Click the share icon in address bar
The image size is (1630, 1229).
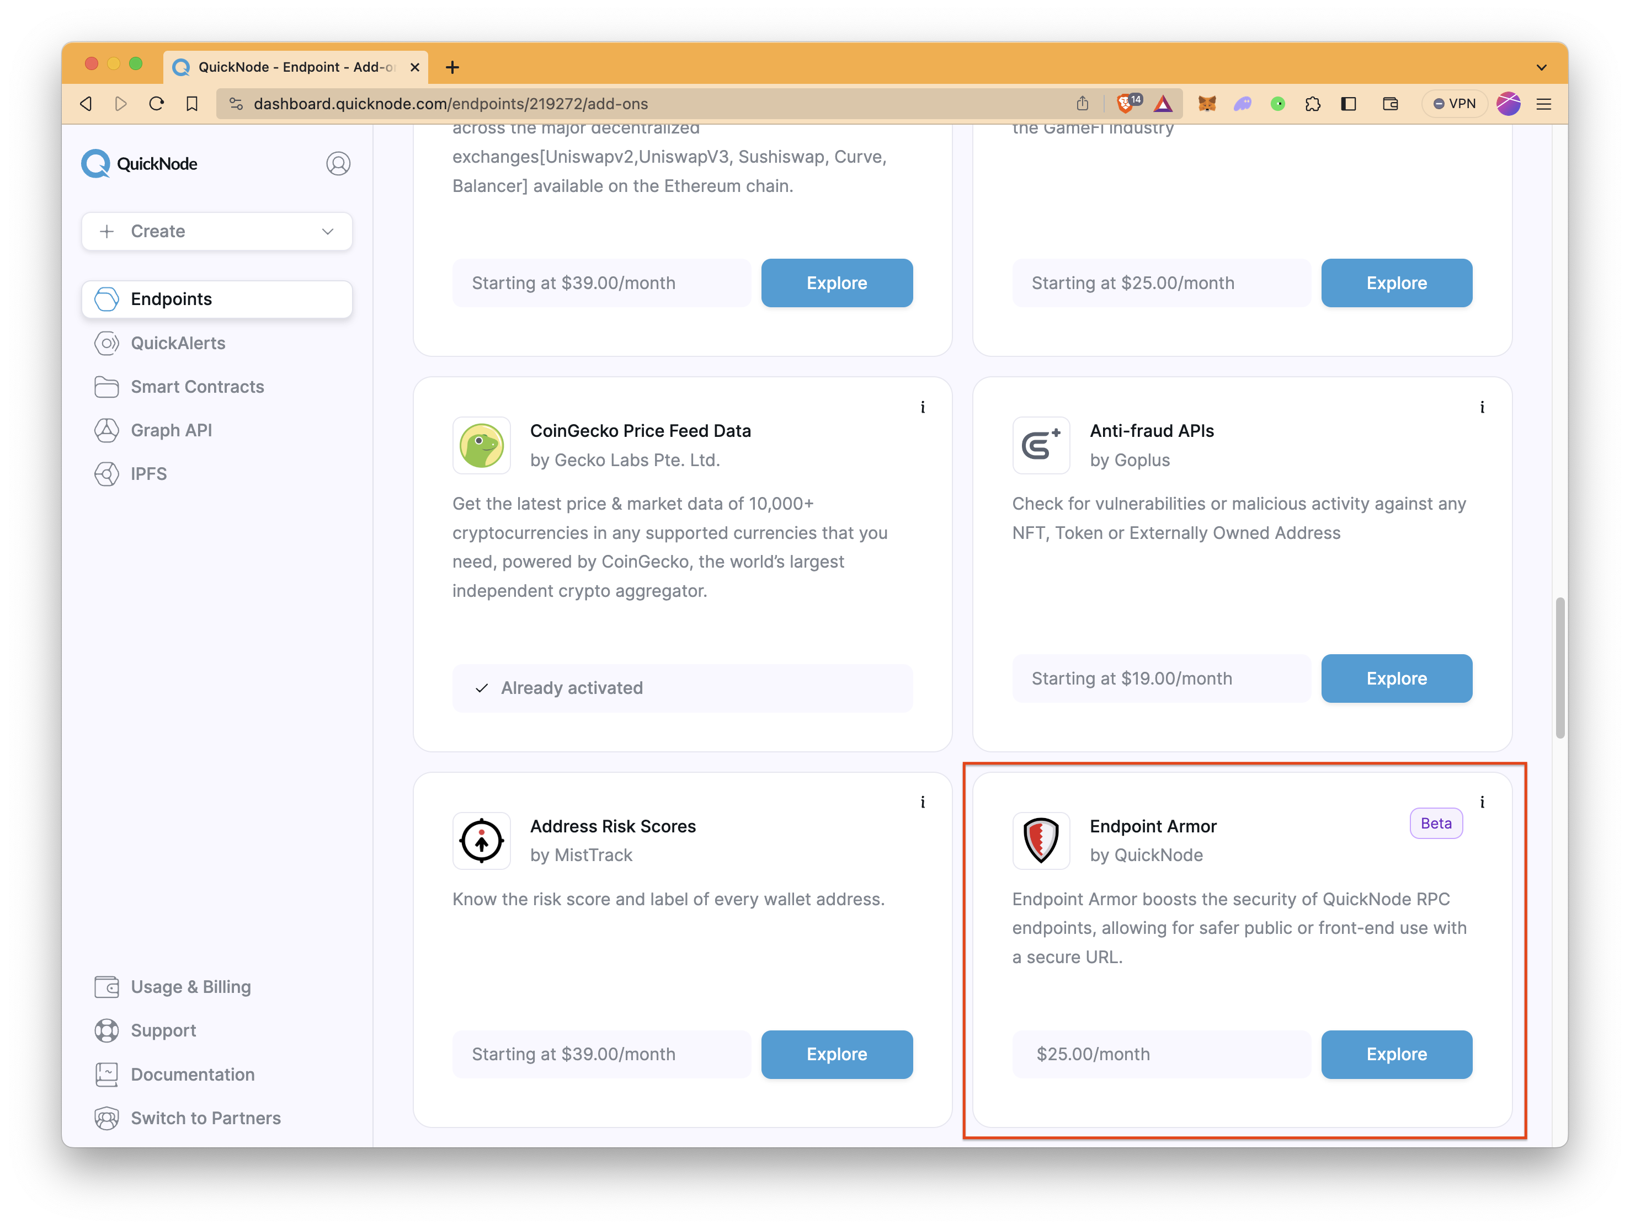click(x=1082, y=104)
